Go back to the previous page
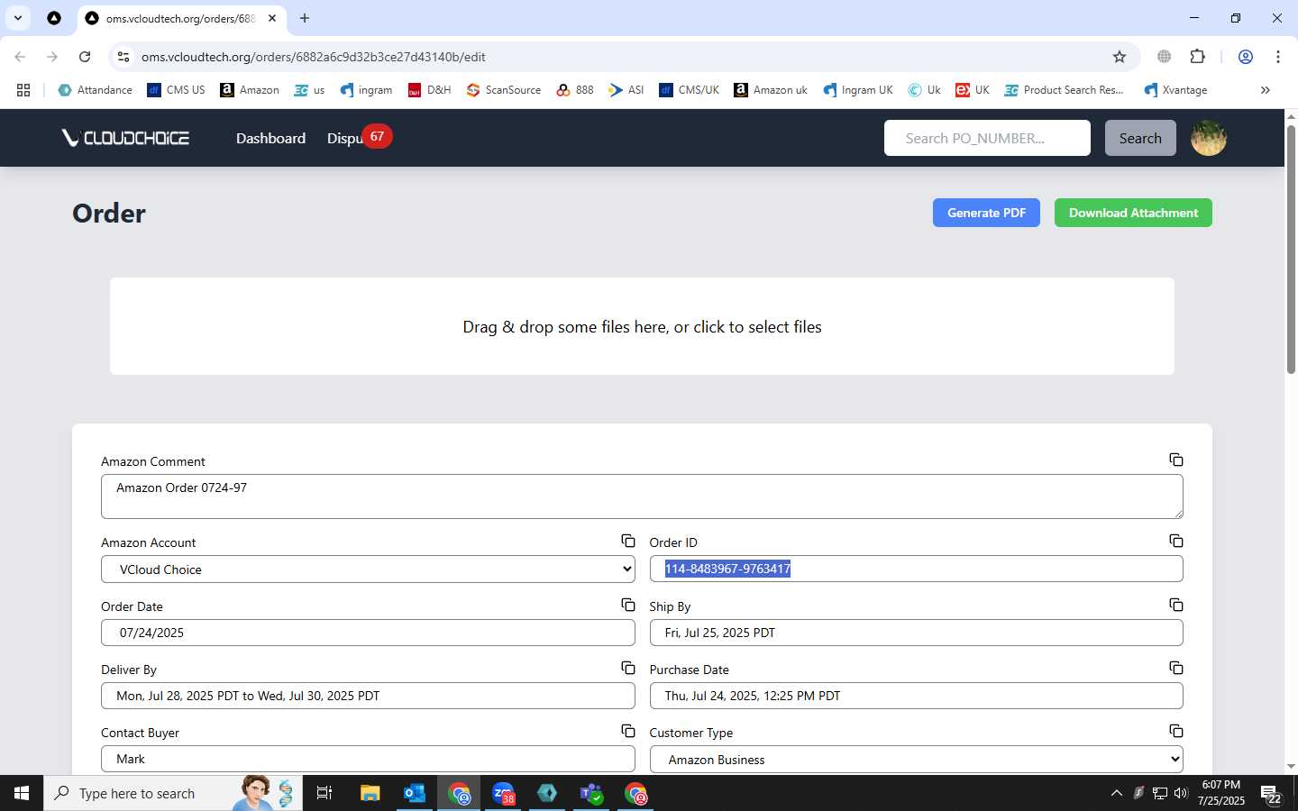 click(x=20, y=57)
